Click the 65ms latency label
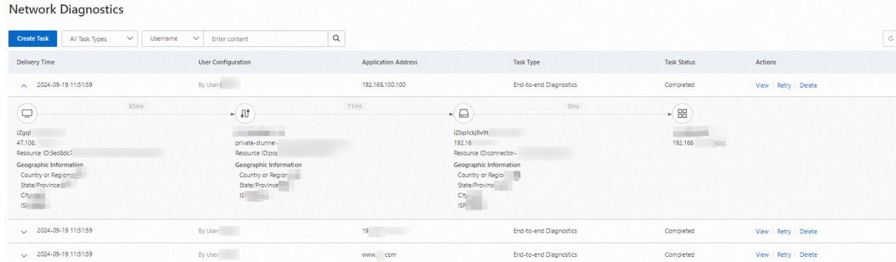The height and width of the screenshot is (262, 896). click(x=136, y=106)
